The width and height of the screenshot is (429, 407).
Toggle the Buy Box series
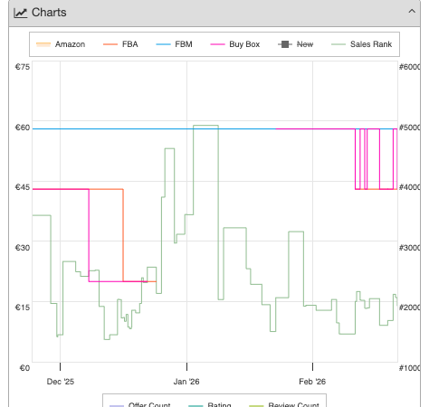[235, 44]
